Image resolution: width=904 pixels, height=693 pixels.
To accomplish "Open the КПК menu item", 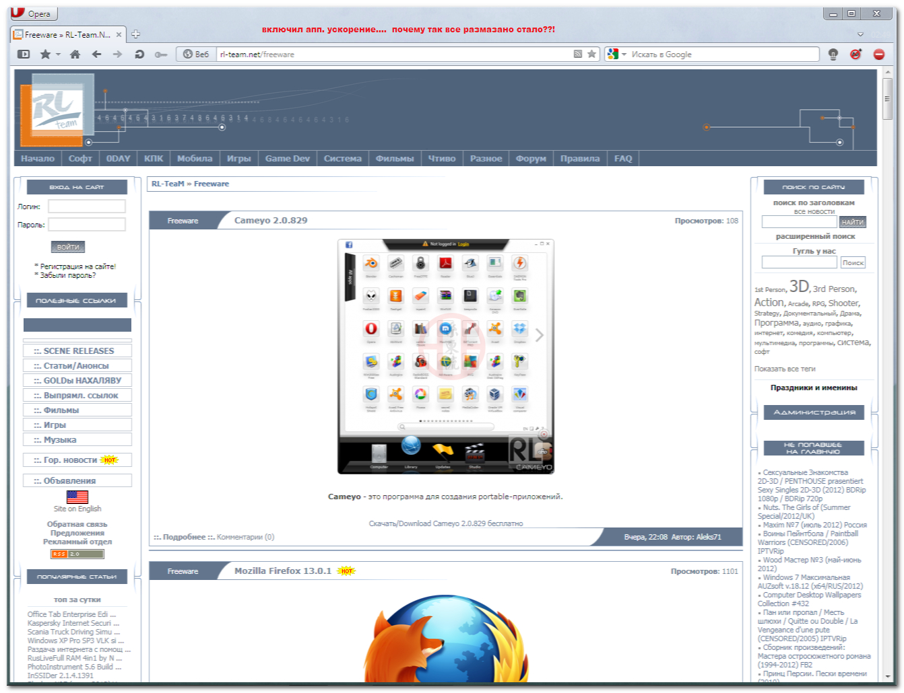I will [x=154, y=159].
